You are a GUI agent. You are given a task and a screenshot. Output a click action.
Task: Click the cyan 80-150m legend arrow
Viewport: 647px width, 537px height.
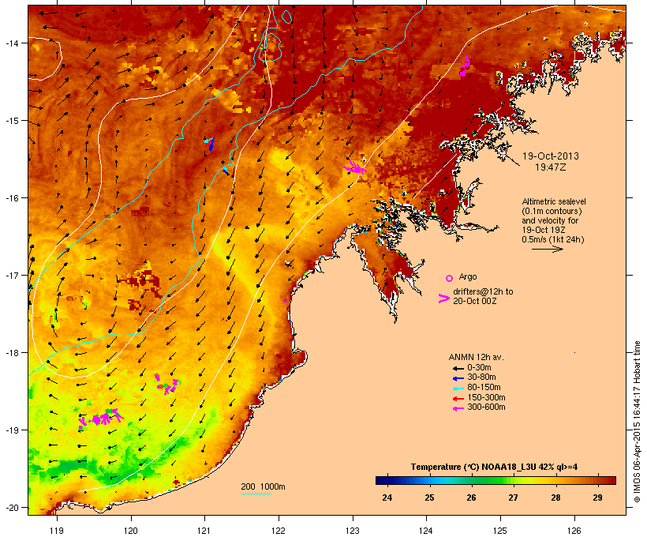point(458,389)
